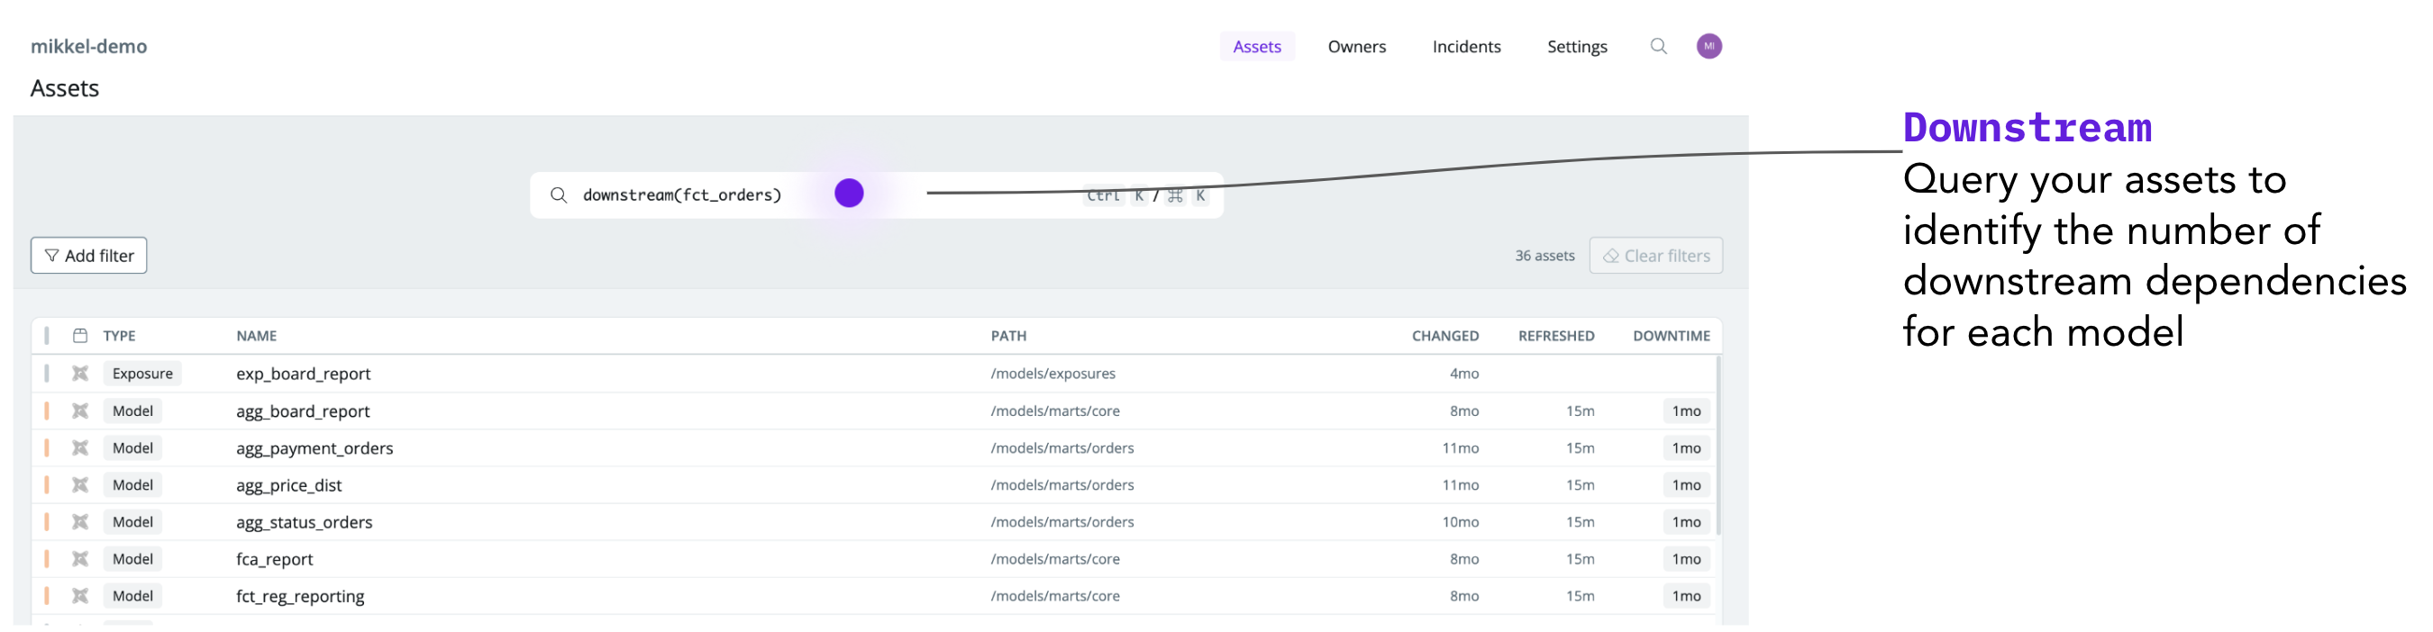Viewport: 2433px width, 632px height.
Task: Click the dbt icon on fct_reg_reporting row
Action: [80, 596]
